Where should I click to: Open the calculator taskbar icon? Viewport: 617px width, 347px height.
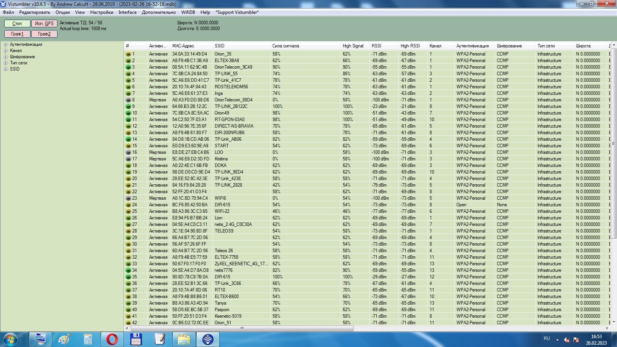coord(88,339)
